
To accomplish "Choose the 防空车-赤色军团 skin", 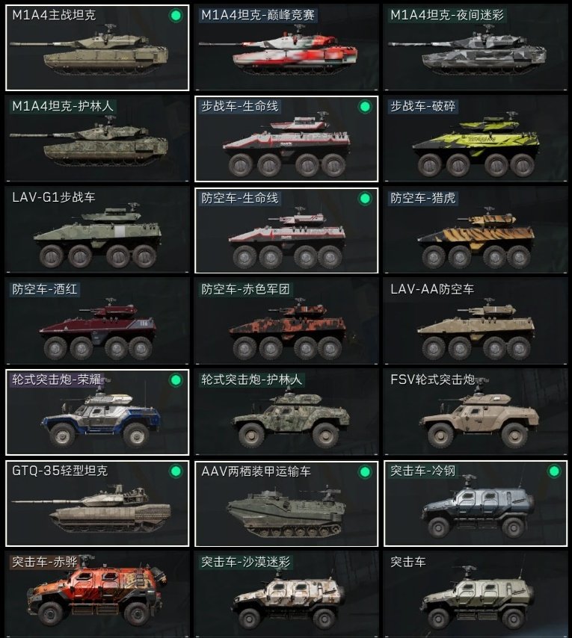I will (x=286, y=321).
